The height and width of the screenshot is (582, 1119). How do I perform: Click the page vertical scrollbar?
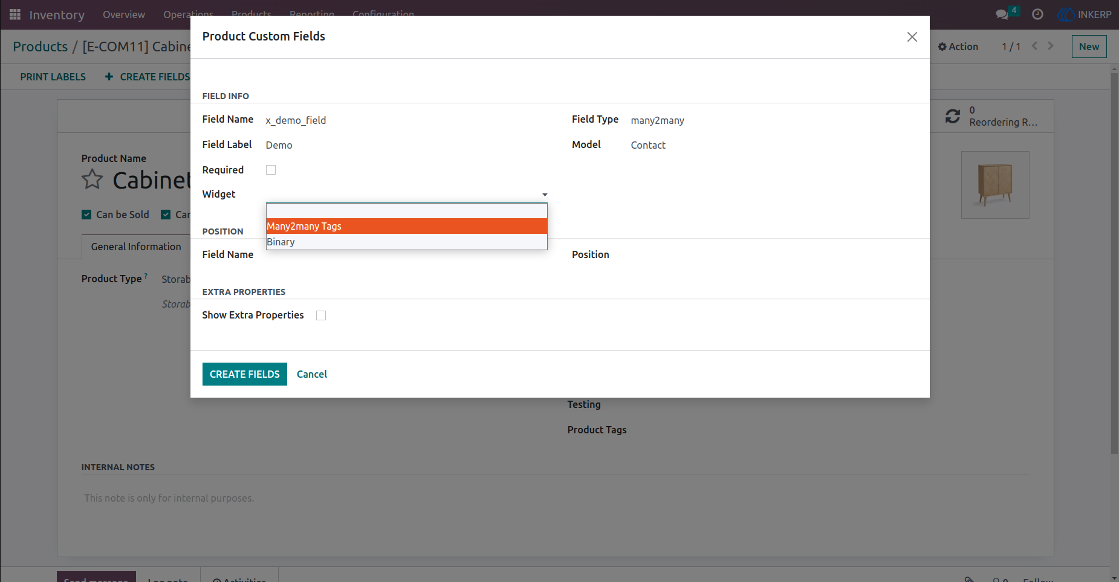1114,263
